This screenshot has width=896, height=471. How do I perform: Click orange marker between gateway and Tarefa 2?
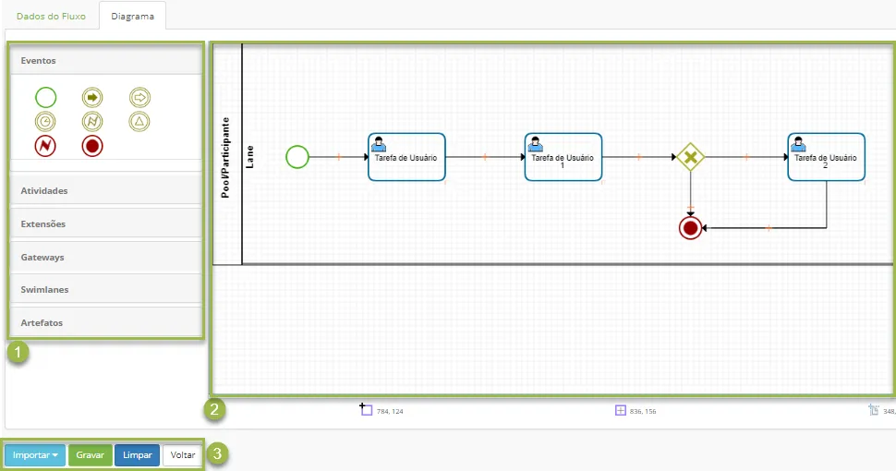746,157
